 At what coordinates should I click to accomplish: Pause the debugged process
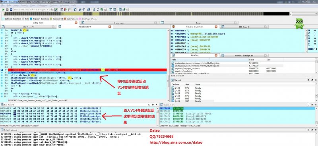[7, 10]
